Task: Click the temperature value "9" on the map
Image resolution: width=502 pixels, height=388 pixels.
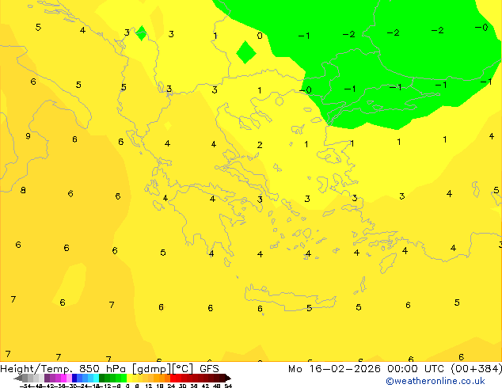Action: coord(29,136)
